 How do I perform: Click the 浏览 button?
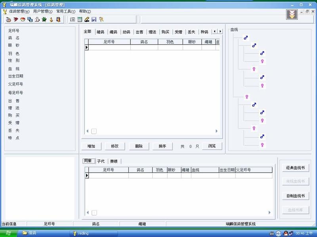tap(212, 146)
